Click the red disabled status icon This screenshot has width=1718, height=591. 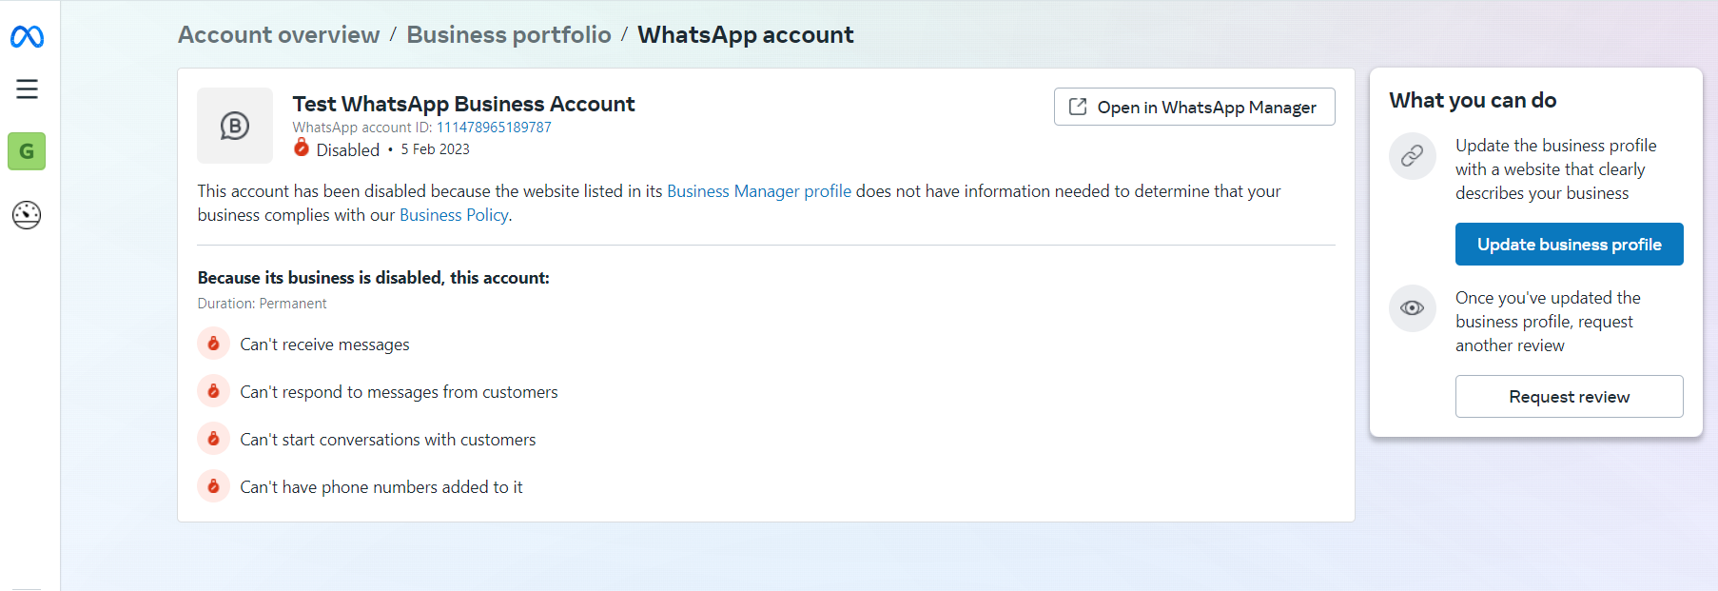301,148
